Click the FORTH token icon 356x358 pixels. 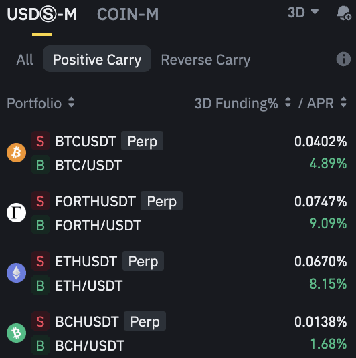pos(16,212)
